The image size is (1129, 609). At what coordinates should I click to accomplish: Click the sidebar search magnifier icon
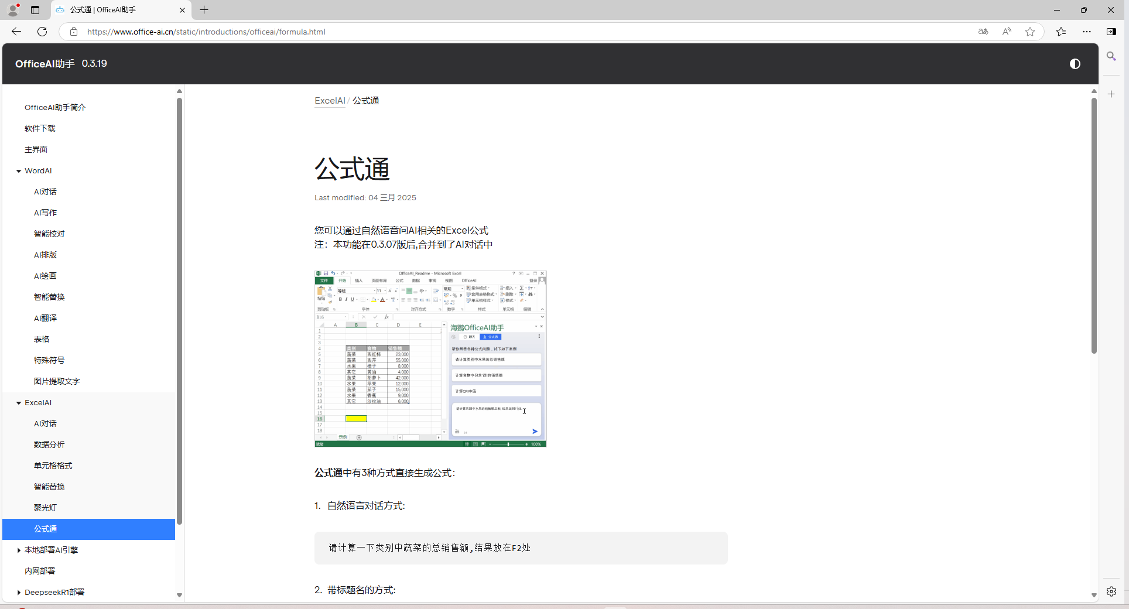(1111, 56)
